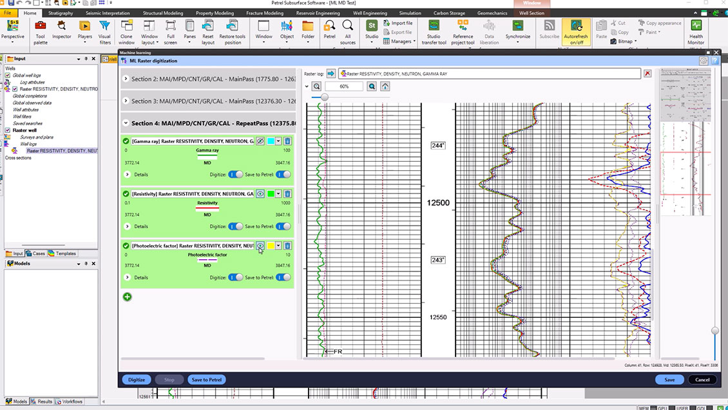The width and height of the screenshot is (728, 410).
Task: Open the Reservoir Engineering ribbon tab
Action: click(x=318, y=13)
